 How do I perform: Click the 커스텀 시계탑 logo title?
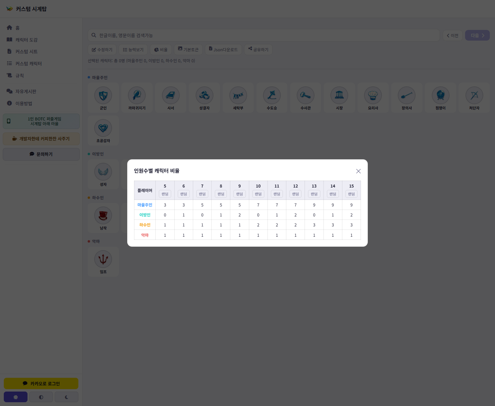point(26,9)
